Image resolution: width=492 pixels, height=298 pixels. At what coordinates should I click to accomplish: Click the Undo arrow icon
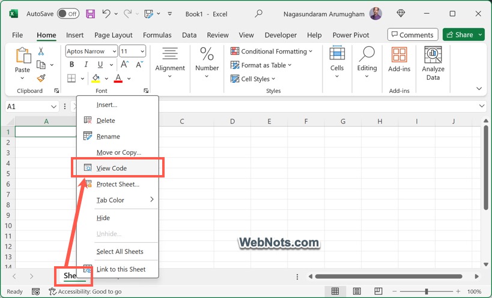(106, 14)
